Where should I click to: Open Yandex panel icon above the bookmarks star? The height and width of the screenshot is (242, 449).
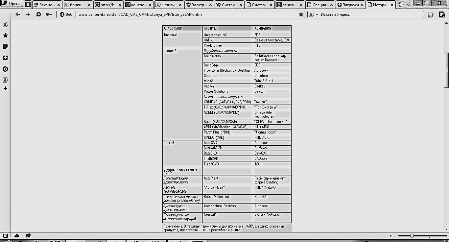5,25
